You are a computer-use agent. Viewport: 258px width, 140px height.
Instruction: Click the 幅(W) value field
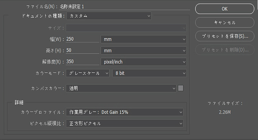(82, 39)
